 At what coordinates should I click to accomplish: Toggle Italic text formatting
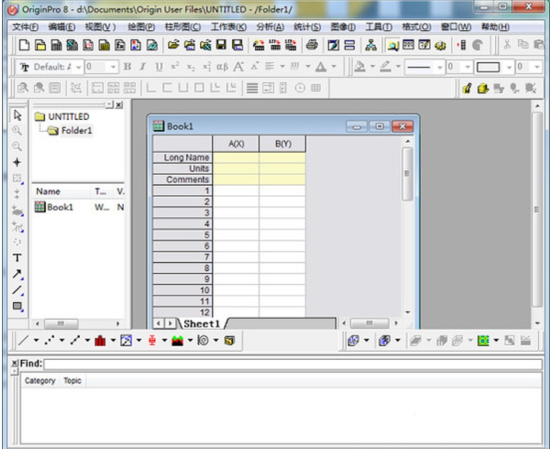click(x=143, y=66)
